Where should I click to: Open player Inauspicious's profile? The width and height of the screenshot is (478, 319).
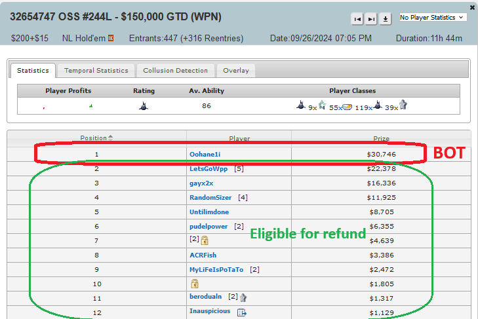210,311
